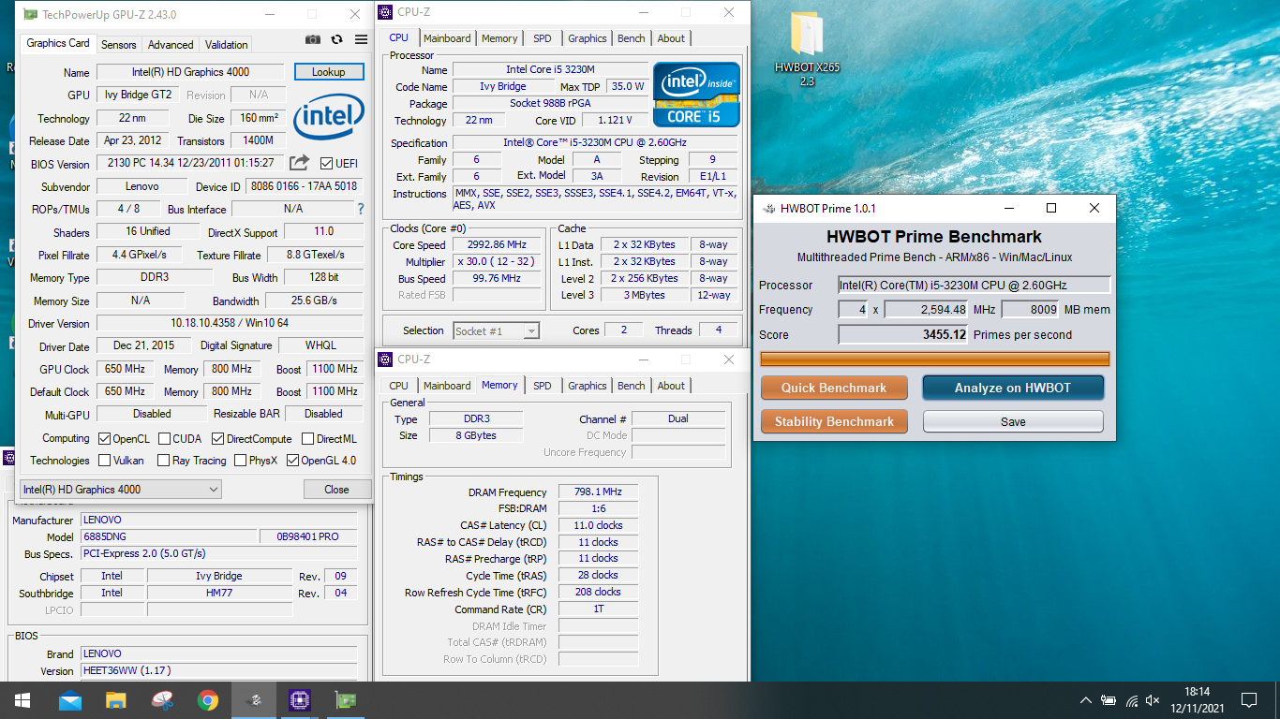The width and height of the screenshot is (1280, 719).
Task: Click the Southbridge value HM77
Action: (x=219, y=593)
